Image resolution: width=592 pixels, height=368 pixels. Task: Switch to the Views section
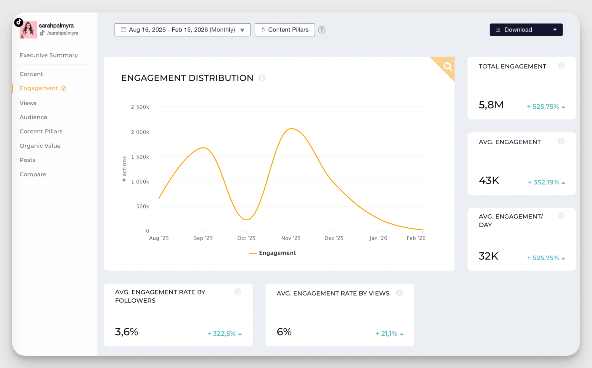tap(28, 103)
